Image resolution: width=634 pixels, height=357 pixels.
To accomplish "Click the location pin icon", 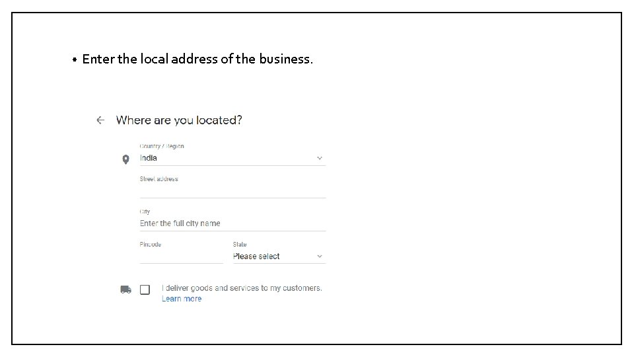I will pyautogui.click(x=125, y=159).
